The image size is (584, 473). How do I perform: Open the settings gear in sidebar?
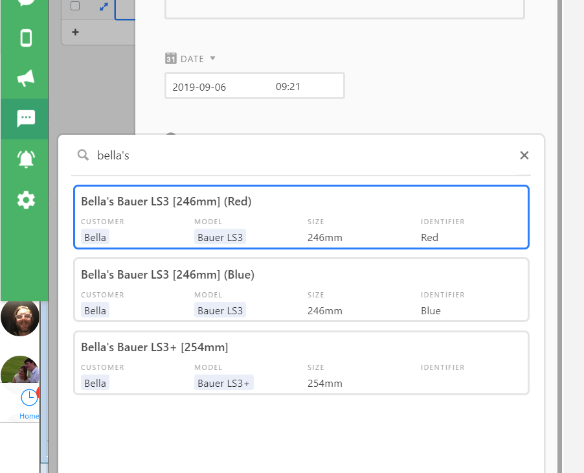point(26,200)
